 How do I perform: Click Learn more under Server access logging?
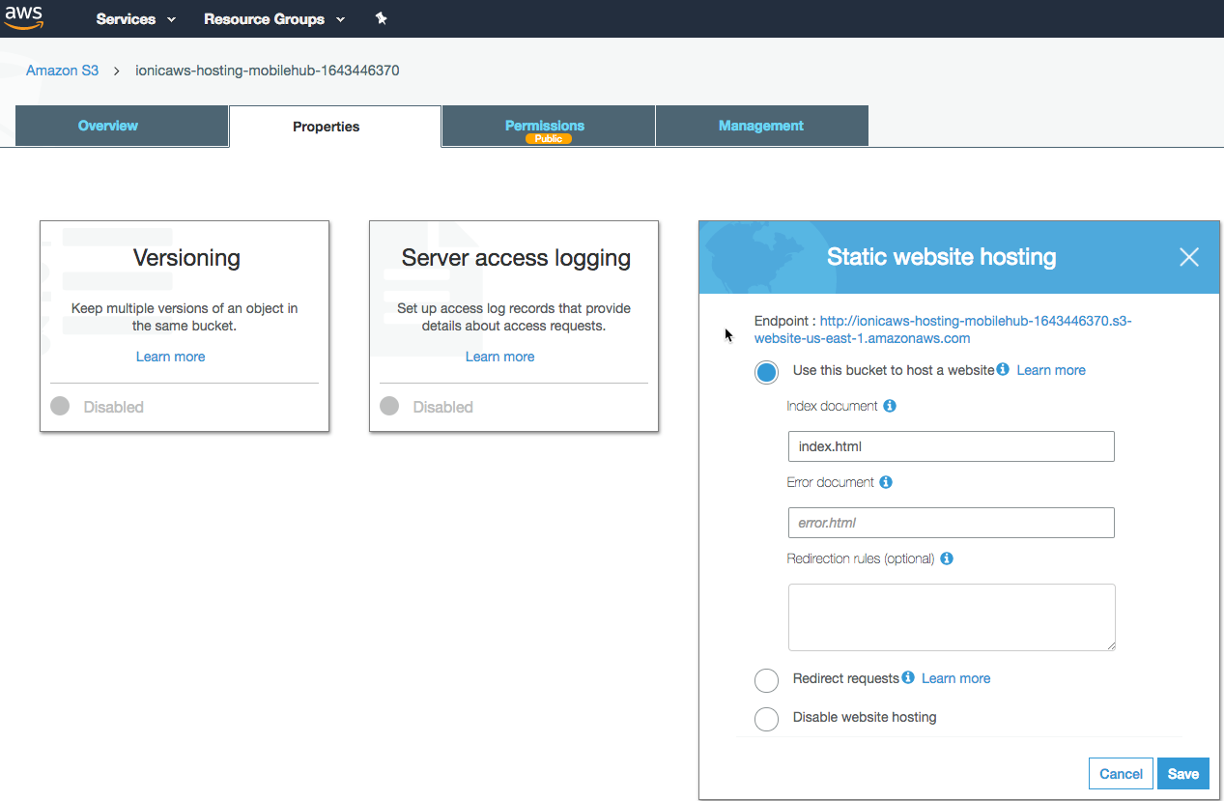(500, 357)
